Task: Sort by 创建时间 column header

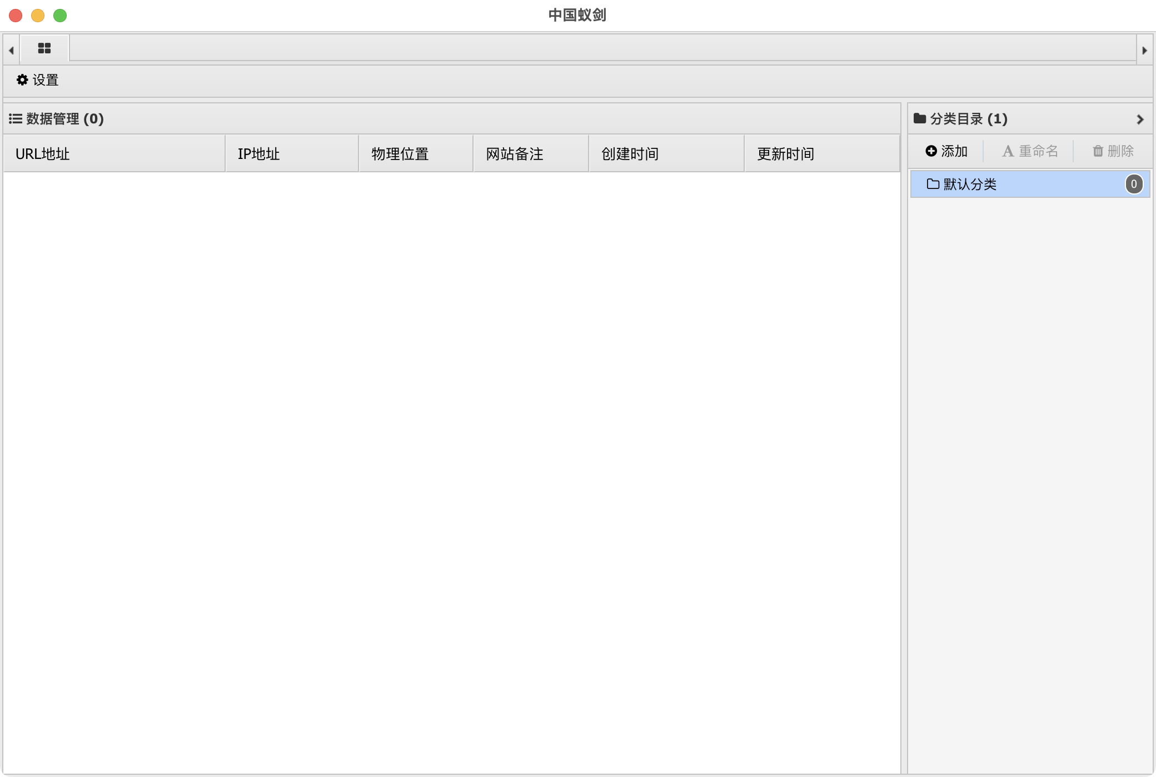Action: pyautogui.click(x=666, y=153)
